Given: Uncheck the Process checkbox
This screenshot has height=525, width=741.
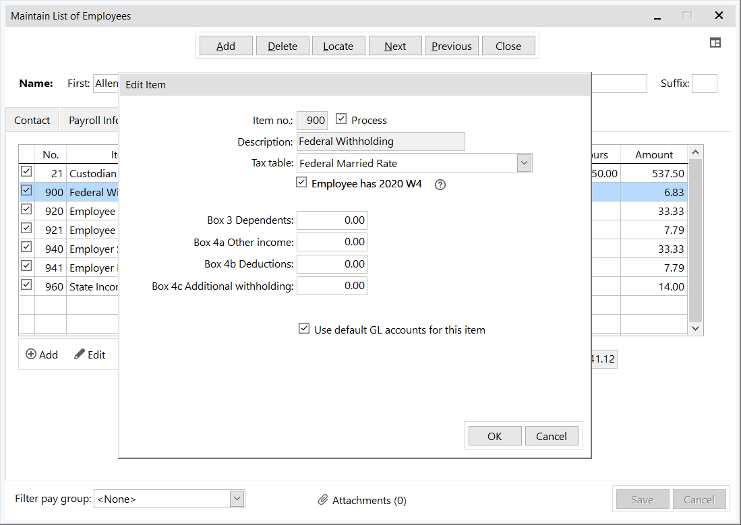Looking at the screenshot, I should [x=341, y=119].
